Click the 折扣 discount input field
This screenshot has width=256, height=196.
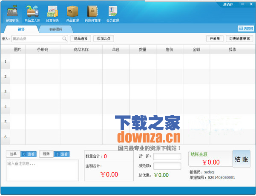tap(167, 156)
